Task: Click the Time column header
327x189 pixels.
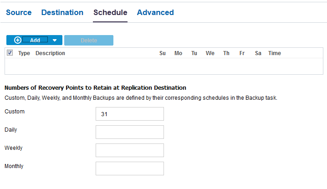Action: 275,53
